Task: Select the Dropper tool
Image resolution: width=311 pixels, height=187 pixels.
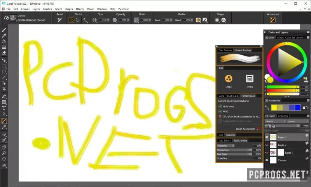Action: click(4, 36)
